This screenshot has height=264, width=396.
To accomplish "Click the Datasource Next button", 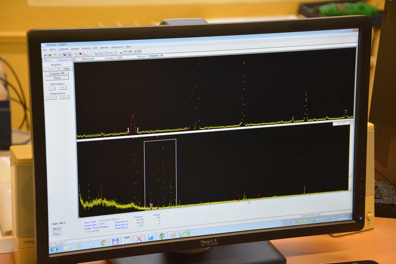I will point(64,97).
